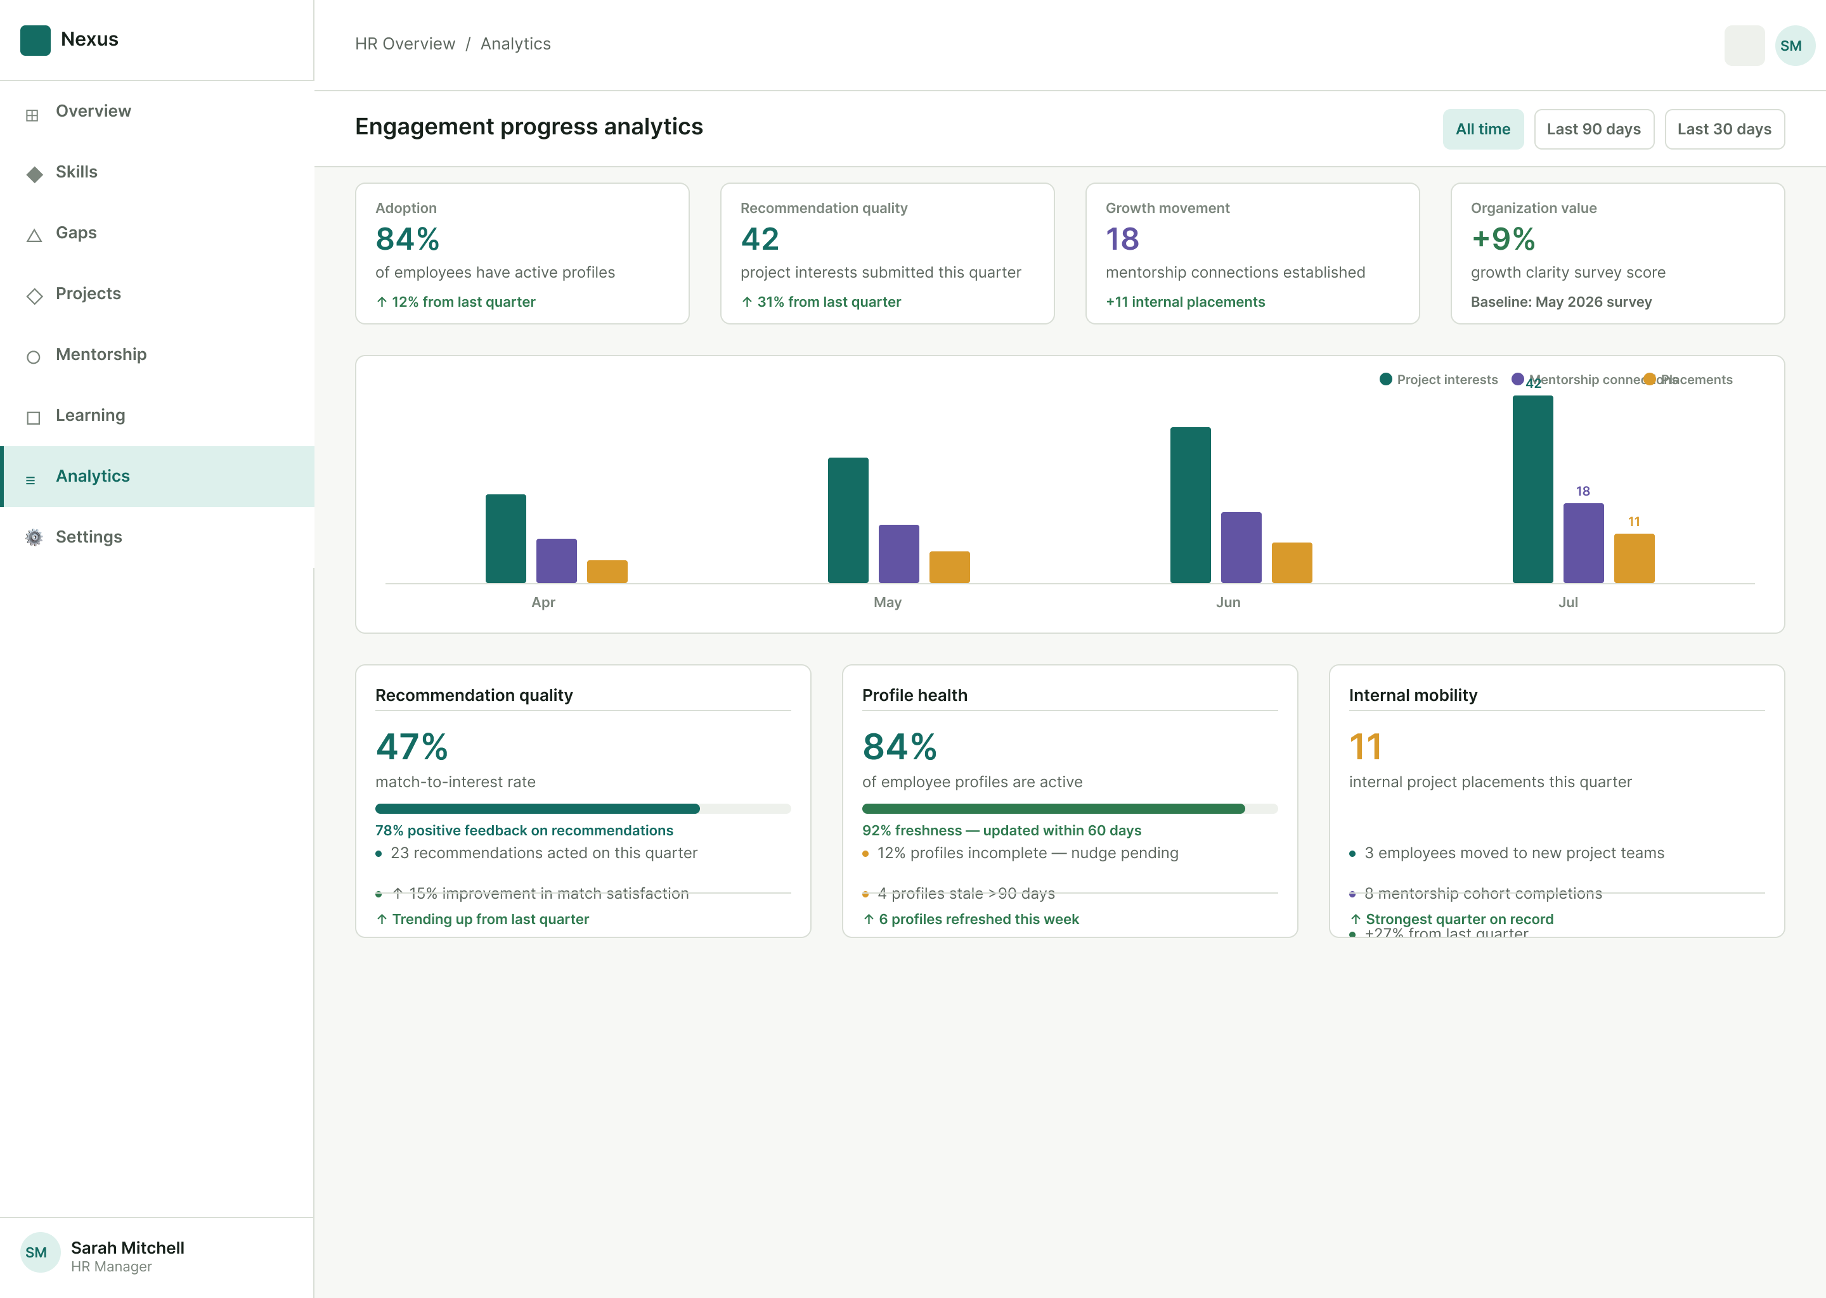Navigate to Projects in the sidebar
The image size is (1826, 1298).
[157, 294]
